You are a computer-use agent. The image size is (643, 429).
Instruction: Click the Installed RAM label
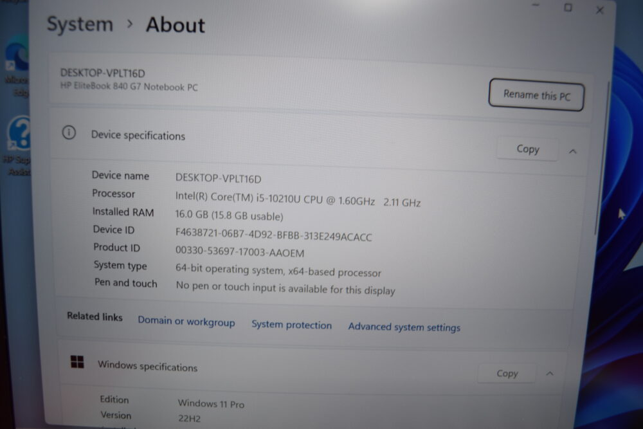tap(123, 212)
